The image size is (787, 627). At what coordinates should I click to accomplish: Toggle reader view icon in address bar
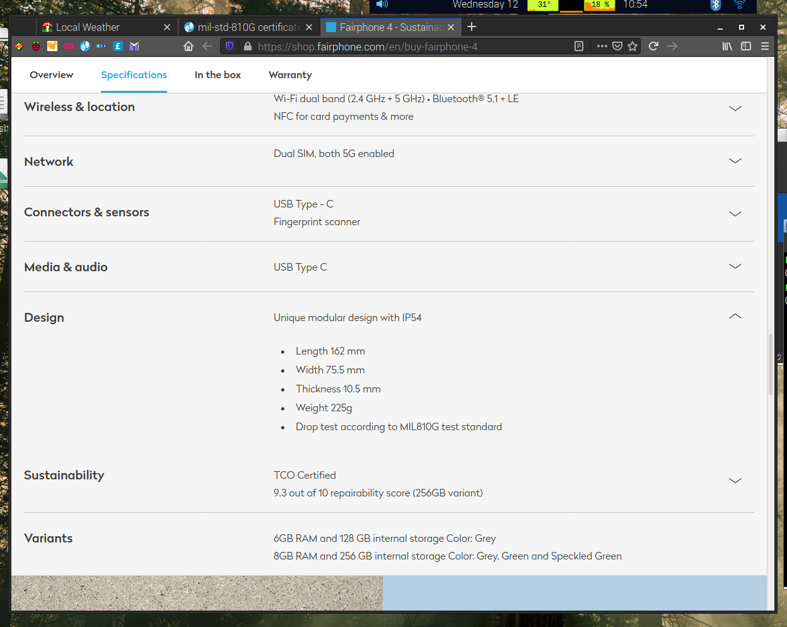(578, 46)
